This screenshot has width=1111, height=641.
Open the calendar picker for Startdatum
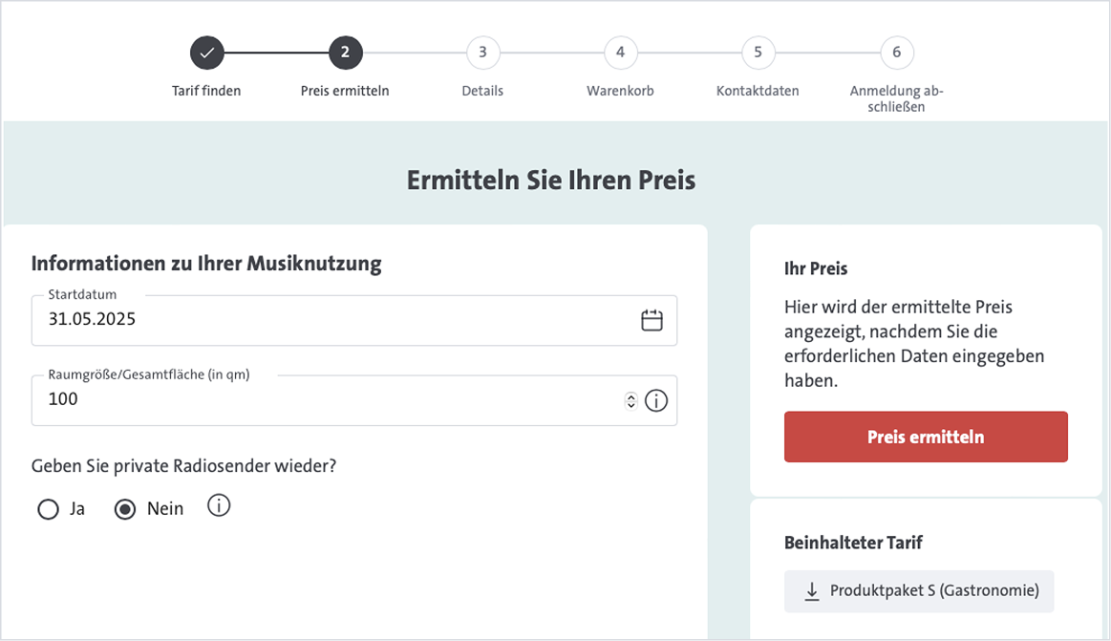pos(652,320)
